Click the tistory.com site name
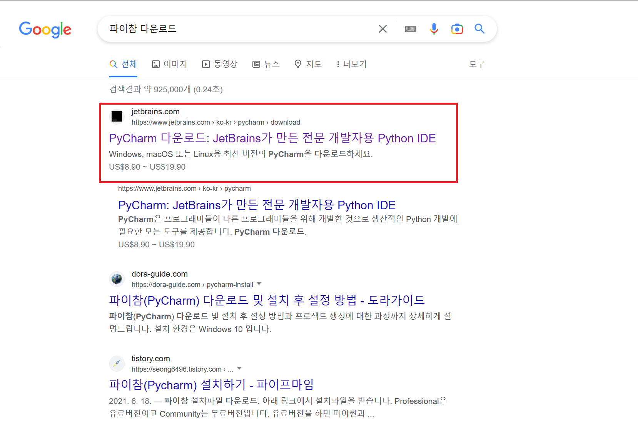The image size is (638, 437). [x=151, y=359]
